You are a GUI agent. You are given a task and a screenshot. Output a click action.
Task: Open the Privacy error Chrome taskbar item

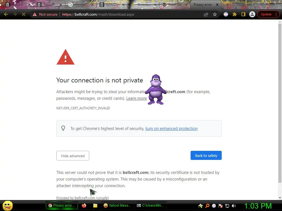click(62, 206)
